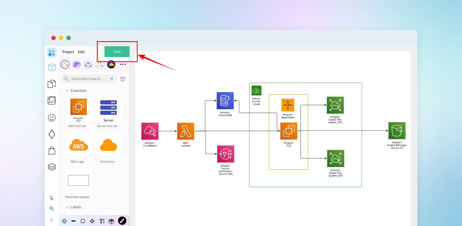Select the line tool in bottom toolbar
462x226 pixels.
[73, 221]
